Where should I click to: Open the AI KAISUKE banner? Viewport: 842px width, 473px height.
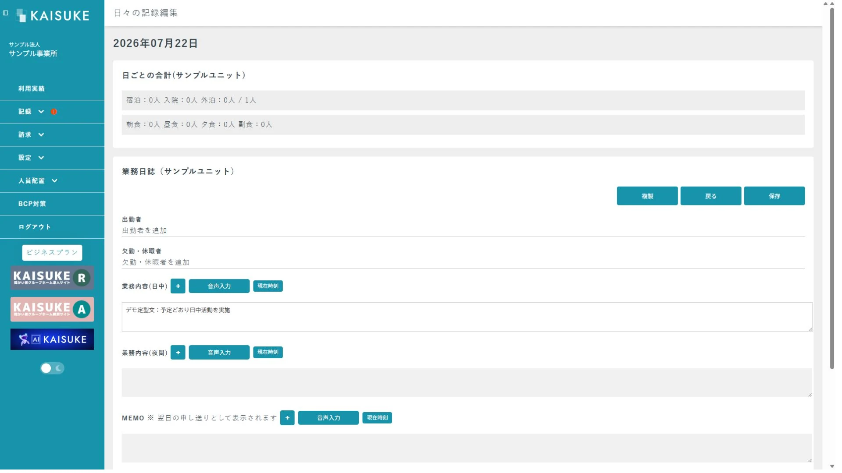pos(52,339)
